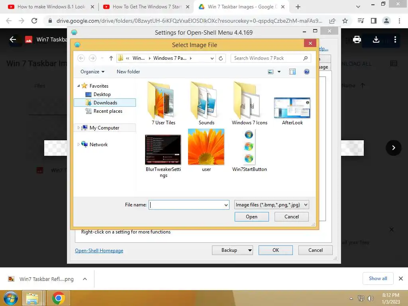
Task: Open file dialog help icon
Action: point(306,72)
